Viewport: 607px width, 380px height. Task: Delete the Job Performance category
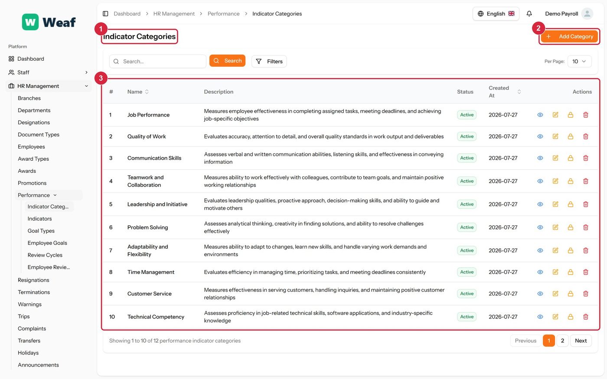[586, 115]
